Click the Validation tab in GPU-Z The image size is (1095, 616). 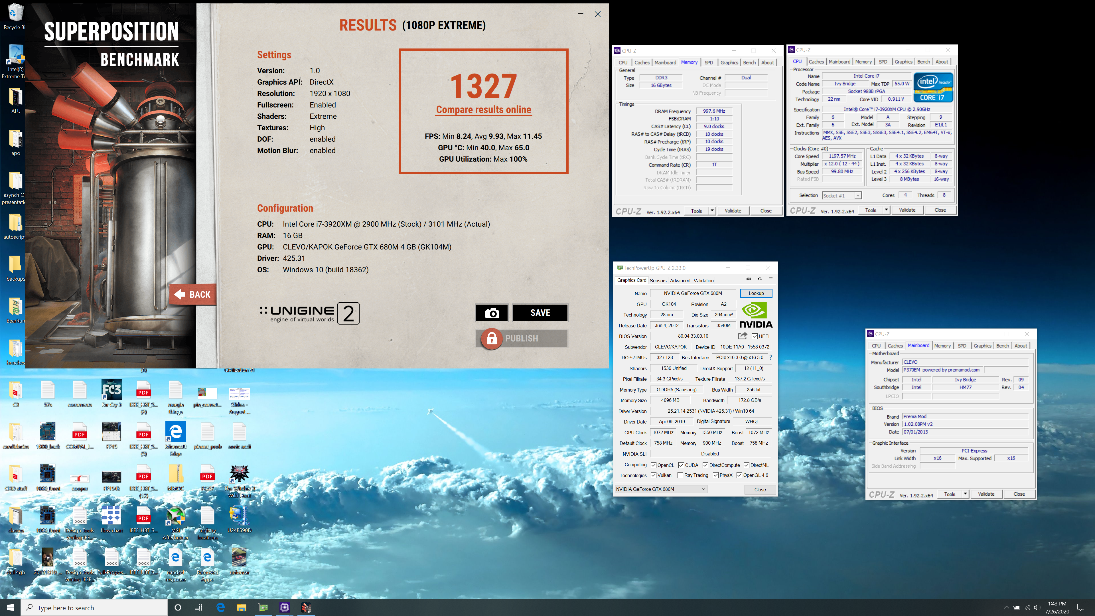point(703,281)
